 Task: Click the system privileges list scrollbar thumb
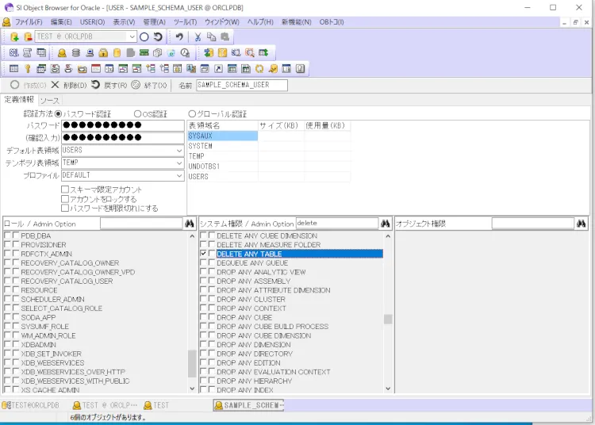pos(388,320)
